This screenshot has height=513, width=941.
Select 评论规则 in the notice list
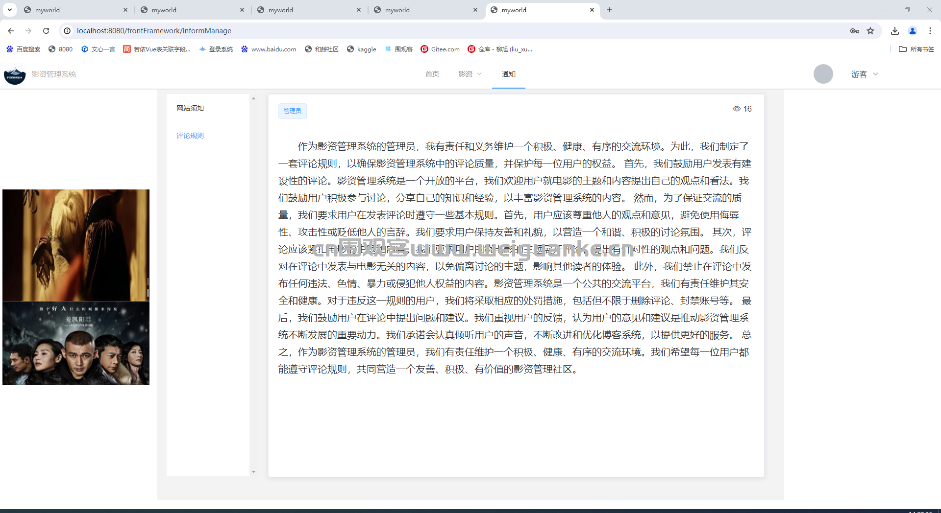(190, 136)
